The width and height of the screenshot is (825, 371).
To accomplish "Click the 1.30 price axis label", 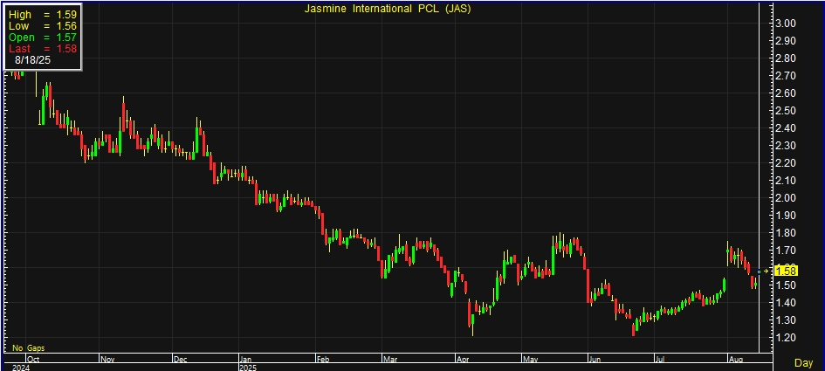I will 785,320.
